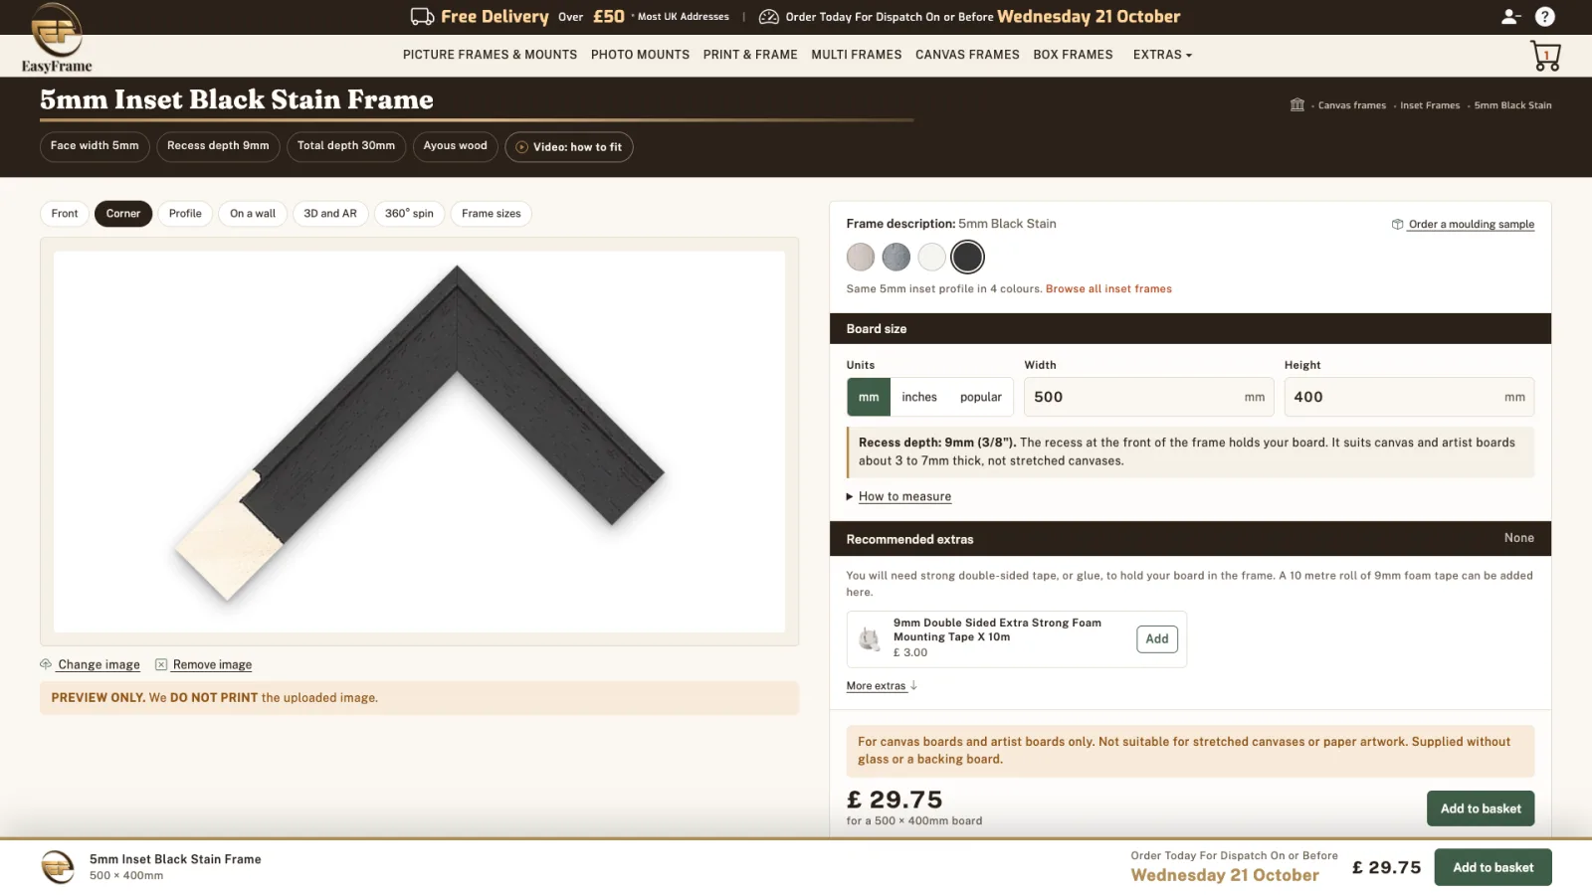Image resolution: width=1592 pixels, height=895 pixels.
Task: Select the black stain colour swatch
Action: [967, 258]
